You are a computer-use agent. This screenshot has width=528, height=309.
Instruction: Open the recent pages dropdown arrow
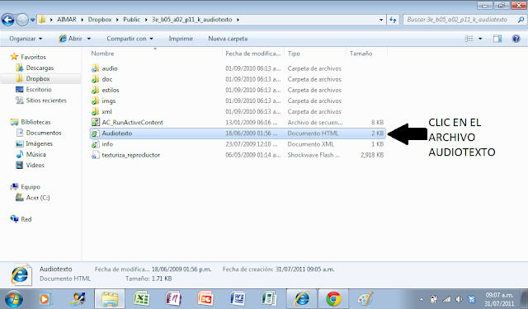(33, 20)
